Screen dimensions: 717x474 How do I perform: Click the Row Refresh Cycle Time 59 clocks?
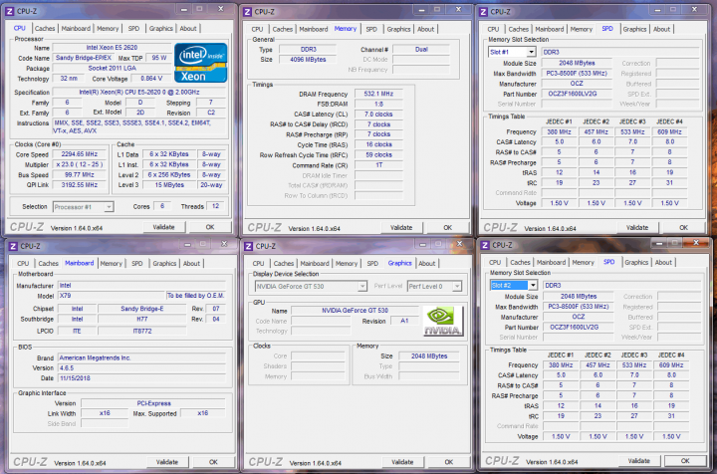(378, 155)
